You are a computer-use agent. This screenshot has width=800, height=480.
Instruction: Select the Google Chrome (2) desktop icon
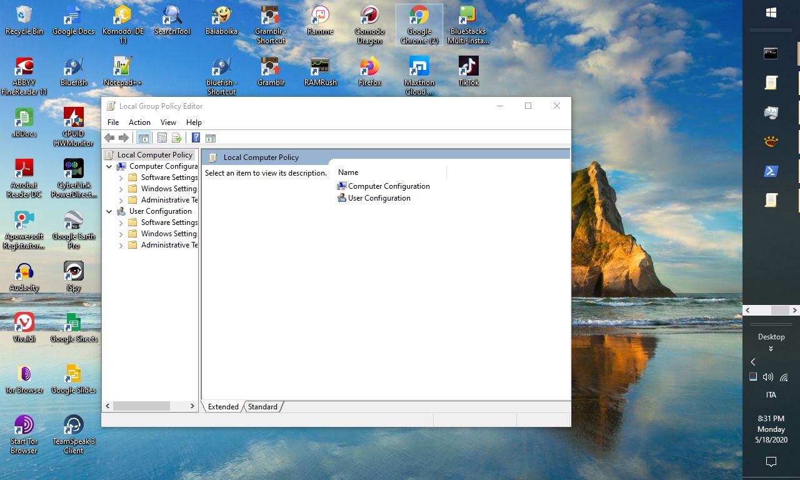tap(419, 25)
